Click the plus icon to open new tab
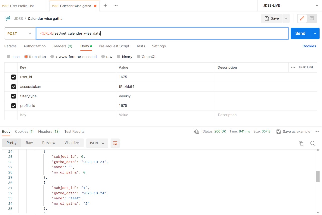Image resolution: width=322 pixels, height=215 pixels. tap(105, 6)
